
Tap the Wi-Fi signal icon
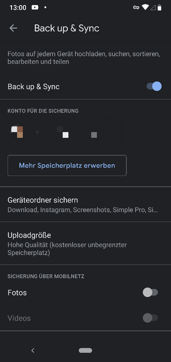tap(145, 7)
